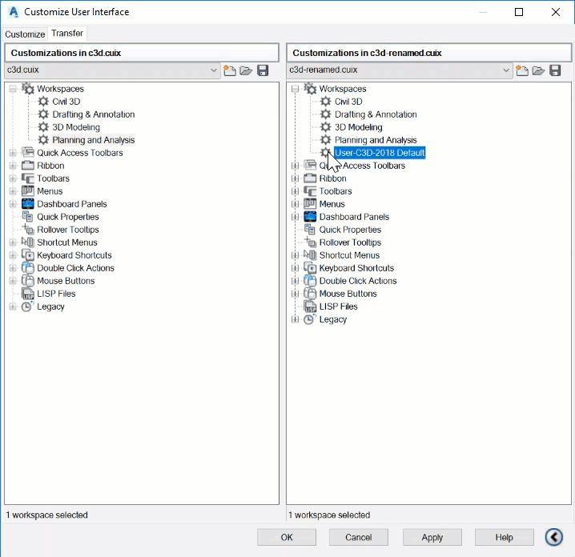Select Rollover Tooltips in right tree
Screen dimensions: 575x557
pos(350,242)
